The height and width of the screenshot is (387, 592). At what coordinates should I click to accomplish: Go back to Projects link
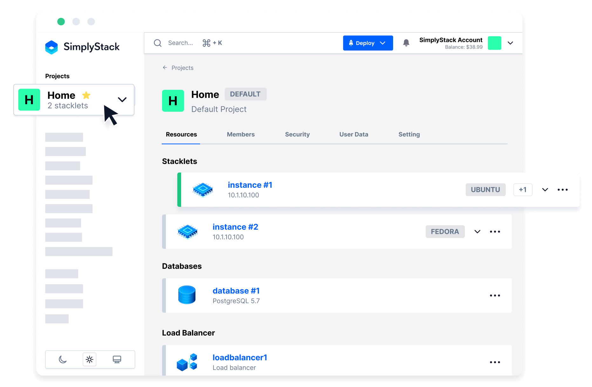point(182,68)
